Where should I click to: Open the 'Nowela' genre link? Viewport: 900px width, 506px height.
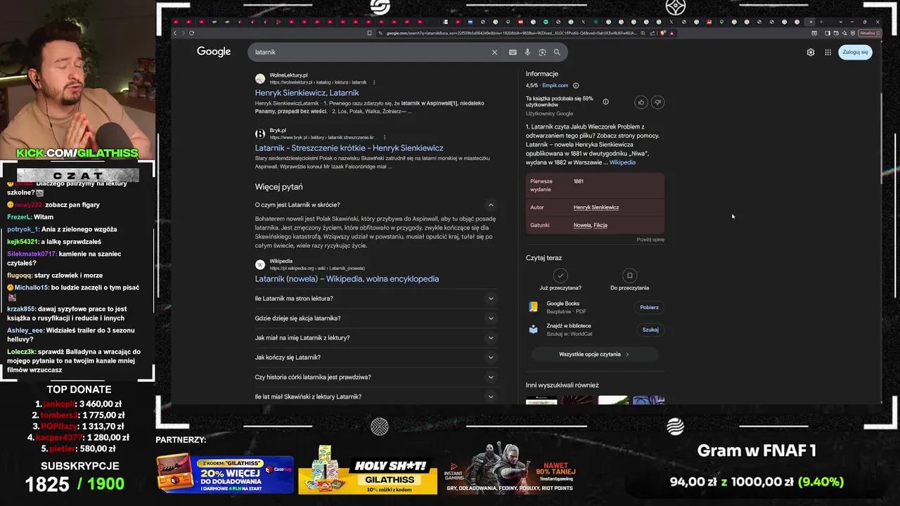click(x=581, y=225)
